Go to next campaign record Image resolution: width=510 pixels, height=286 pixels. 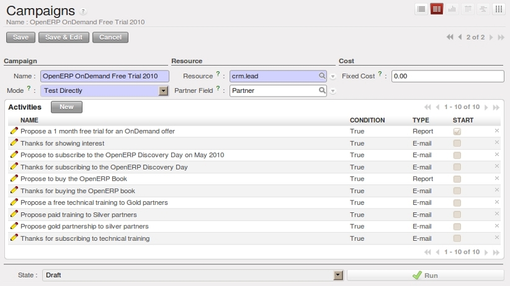click(491, 37)
